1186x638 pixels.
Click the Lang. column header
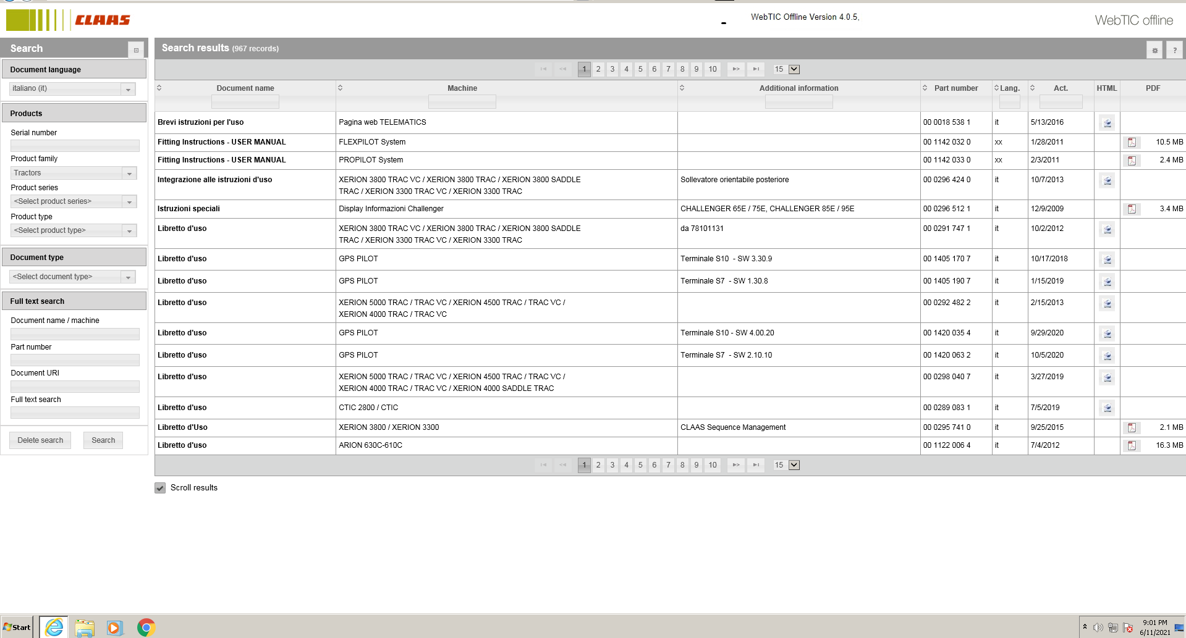1009,88
